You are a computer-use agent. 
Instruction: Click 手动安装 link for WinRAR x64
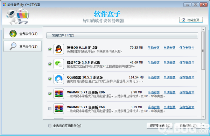coord(154,107)
